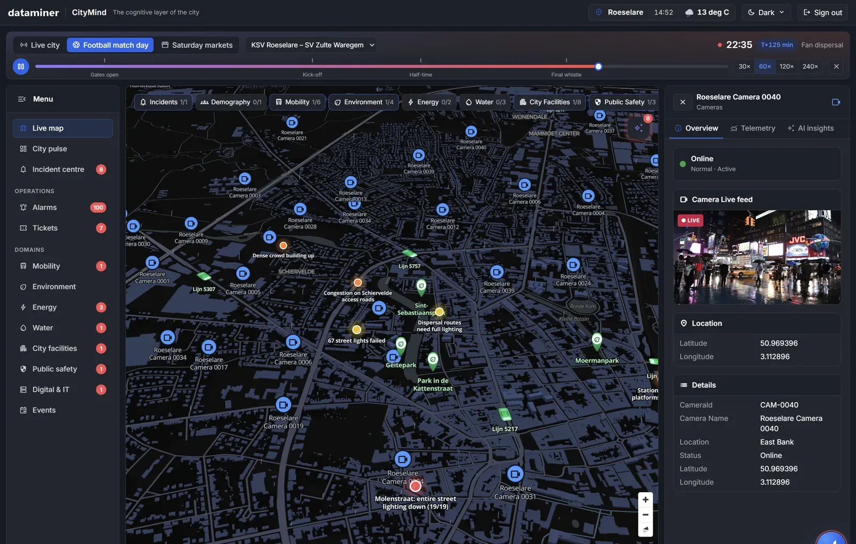856x544 pixels.
Task: Open the Alarms page
Action: coord(63,208)
